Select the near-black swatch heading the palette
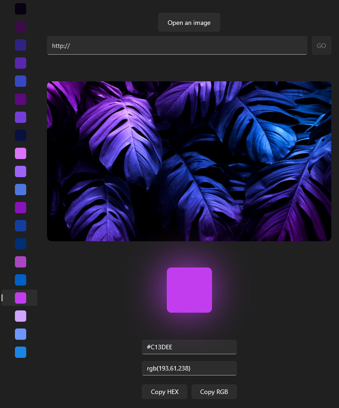339x408 pixels. click(x=21, y=9)
